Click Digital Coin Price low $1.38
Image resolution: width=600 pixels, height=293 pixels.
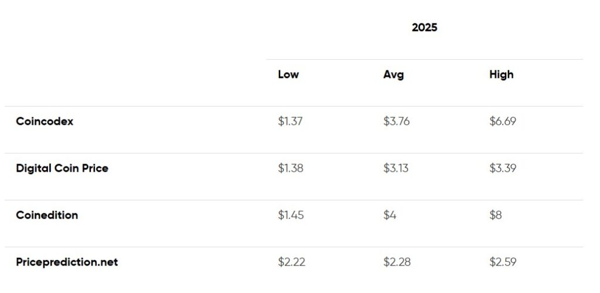[x=291, y=168]
